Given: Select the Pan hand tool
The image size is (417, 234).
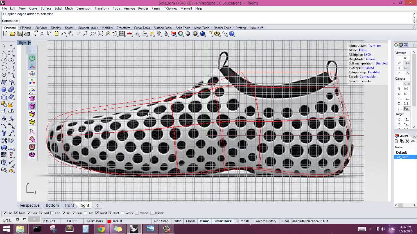Looking at the screenshot, I should tap(71, 34).
